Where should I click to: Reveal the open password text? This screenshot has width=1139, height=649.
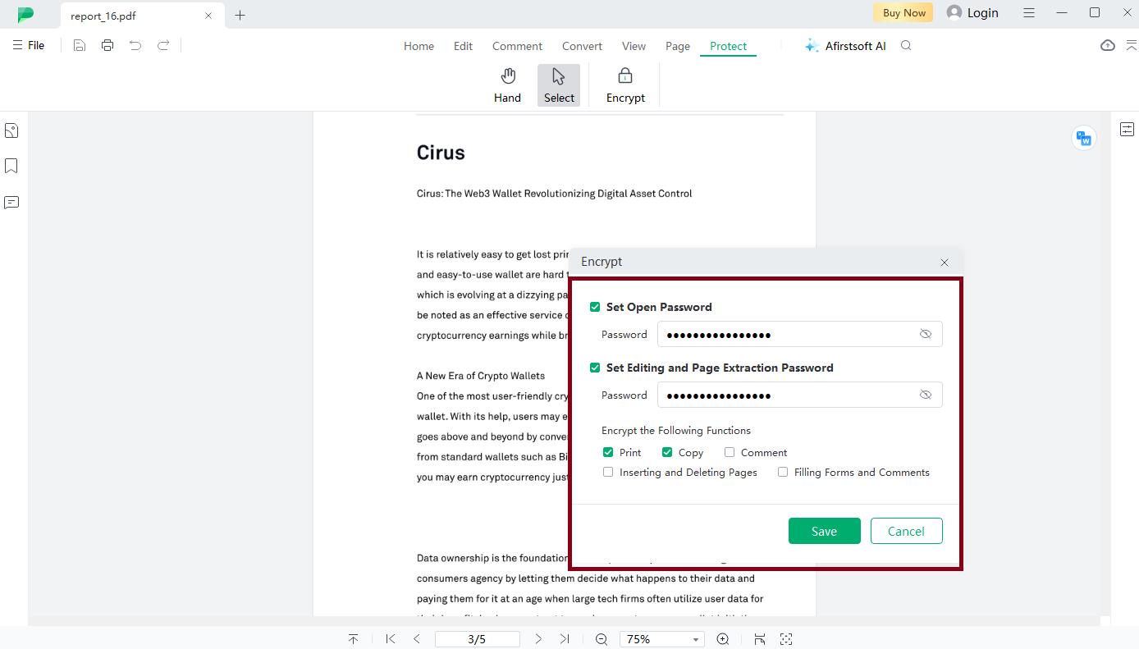coord(926,334)
